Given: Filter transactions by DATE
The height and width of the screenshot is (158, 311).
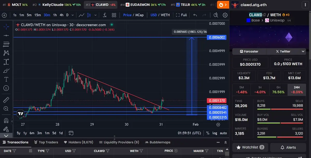Looking at the screenshot, I should click(14, 151).
